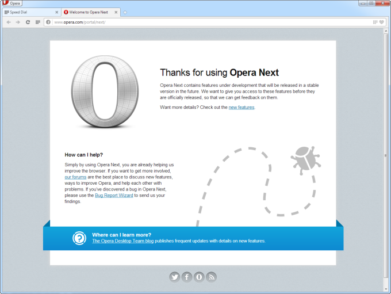Click the scrollbar down arrow
Screen dimensions: 391x294
point(386,289)
